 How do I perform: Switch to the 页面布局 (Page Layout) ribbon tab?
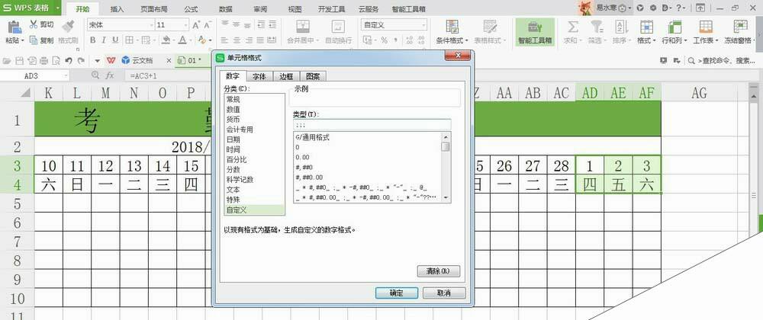(154, 9)
